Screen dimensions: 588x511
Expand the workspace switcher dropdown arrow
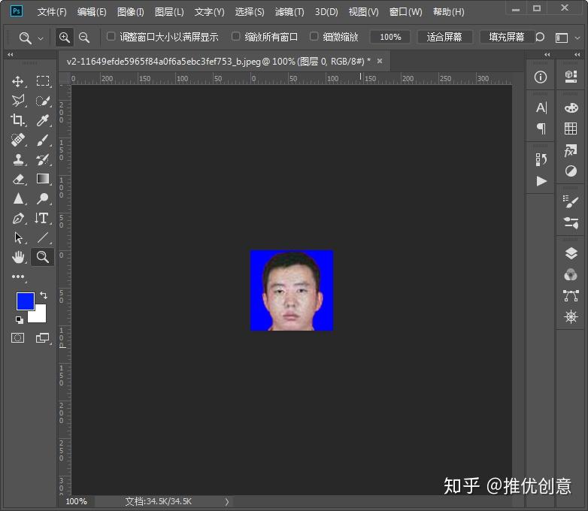point(577,38)
